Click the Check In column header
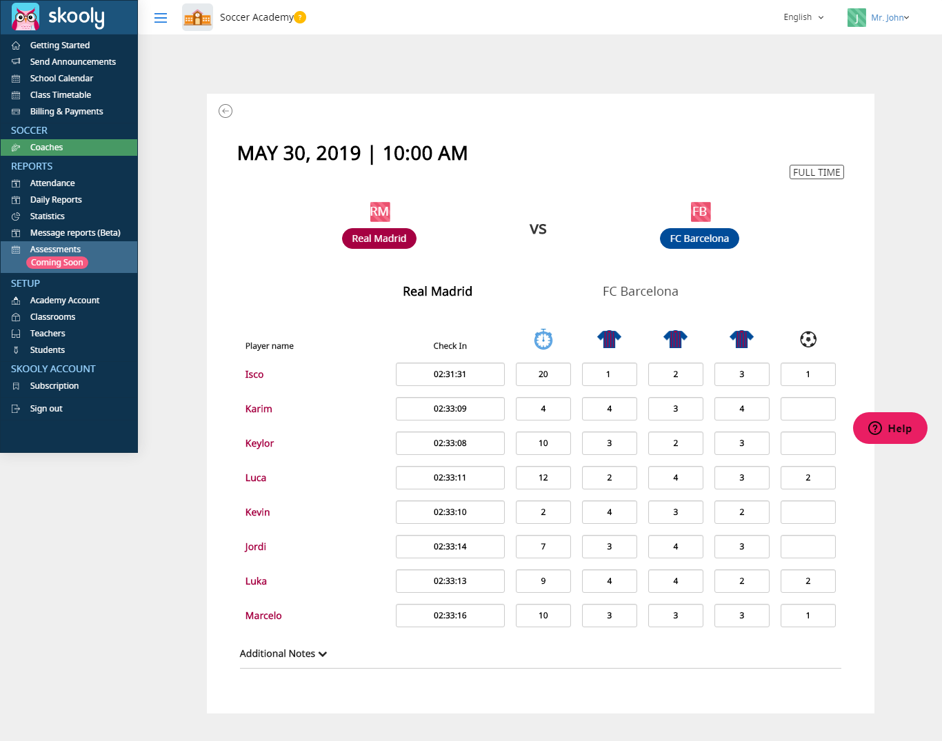The height and width of the screenshot is (741, 942). click(450, 346)
